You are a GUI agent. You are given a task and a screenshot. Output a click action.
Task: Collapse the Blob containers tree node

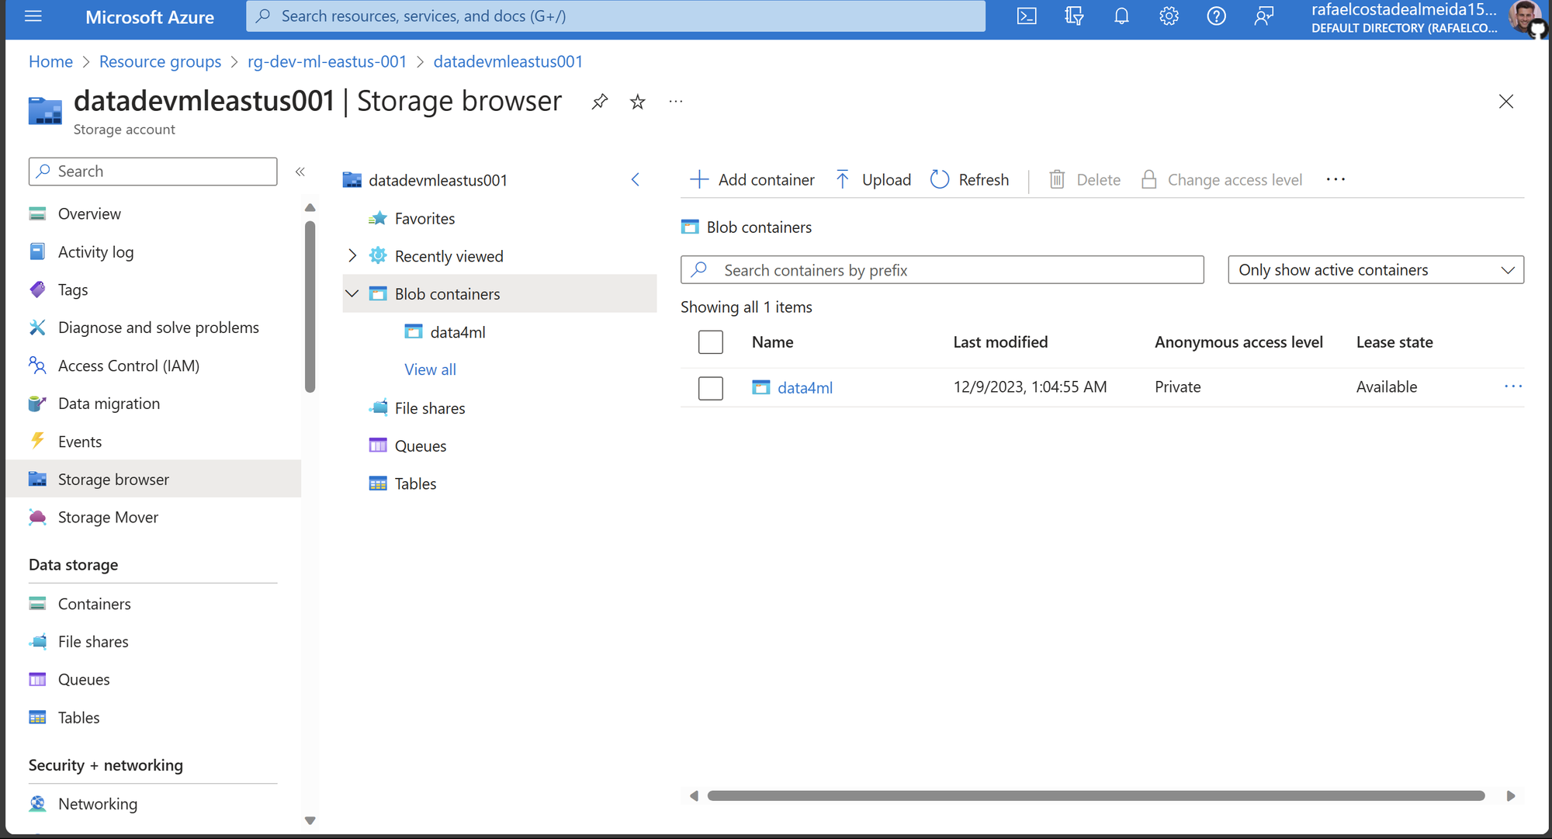352,294
